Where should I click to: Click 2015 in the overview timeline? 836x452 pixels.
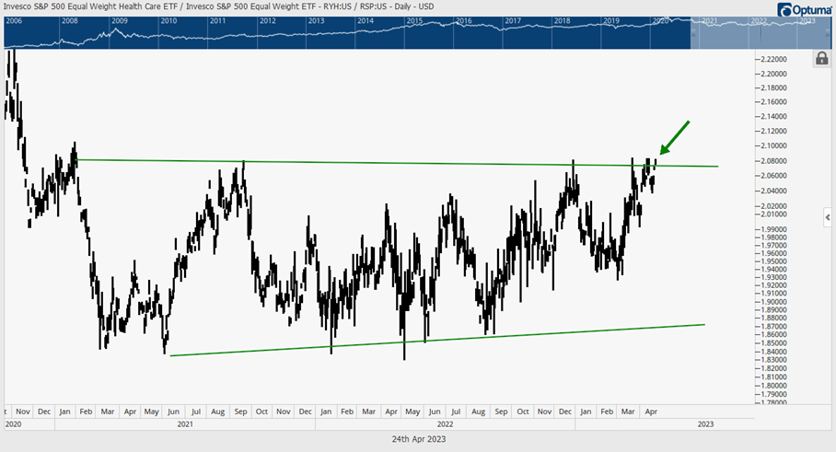(415, 21)
